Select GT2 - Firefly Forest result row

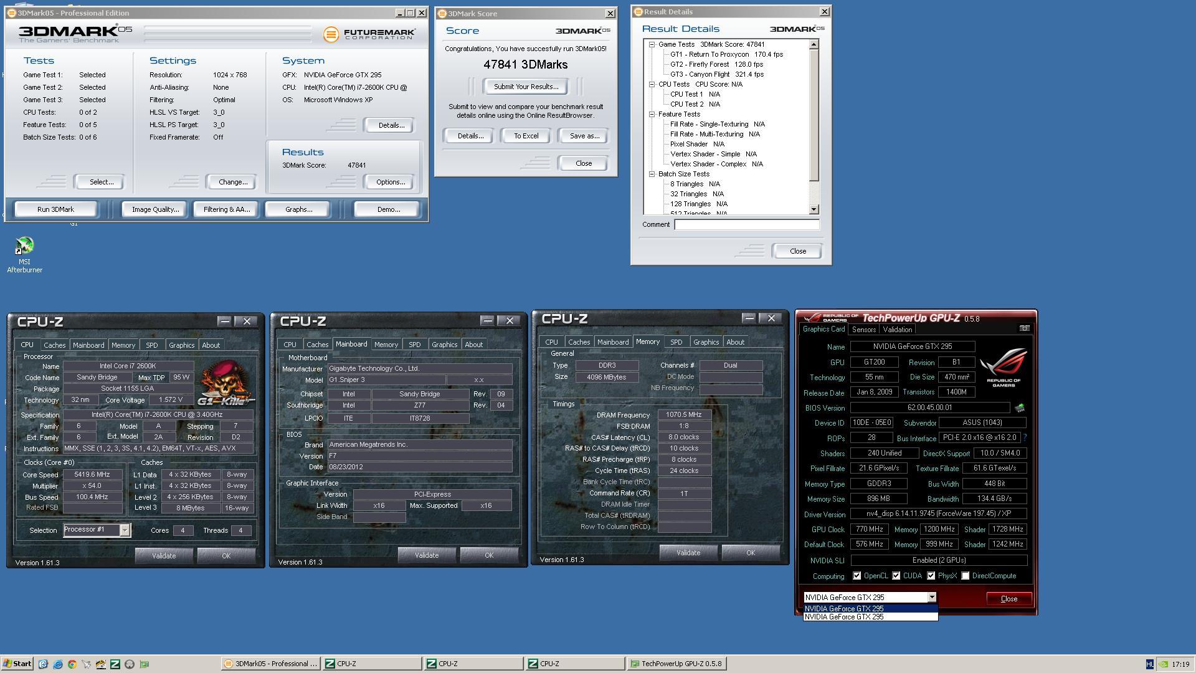[x=716, y=64]
